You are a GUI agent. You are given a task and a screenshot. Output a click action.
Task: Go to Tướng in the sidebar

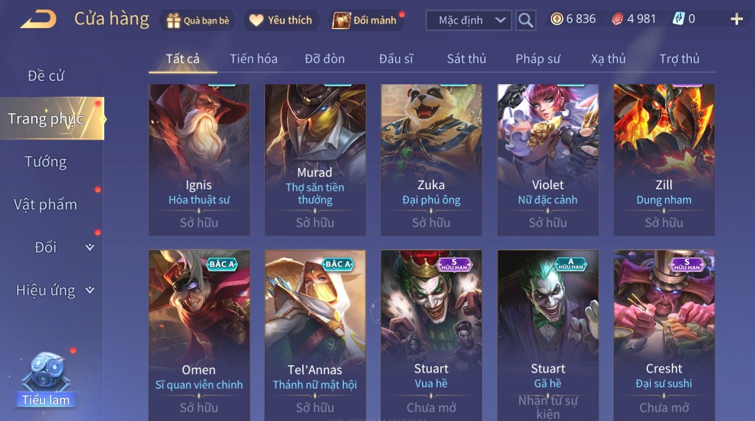46,162
